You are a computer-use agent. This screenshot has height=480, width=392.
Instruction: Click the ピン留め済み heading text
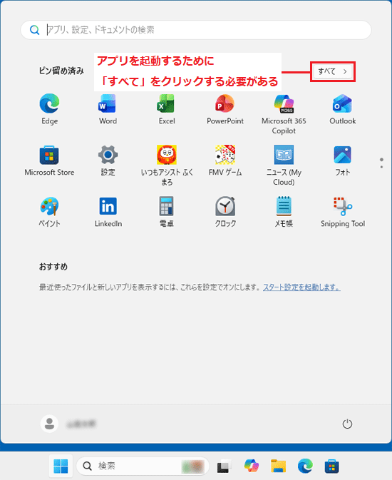pos(61,71)
